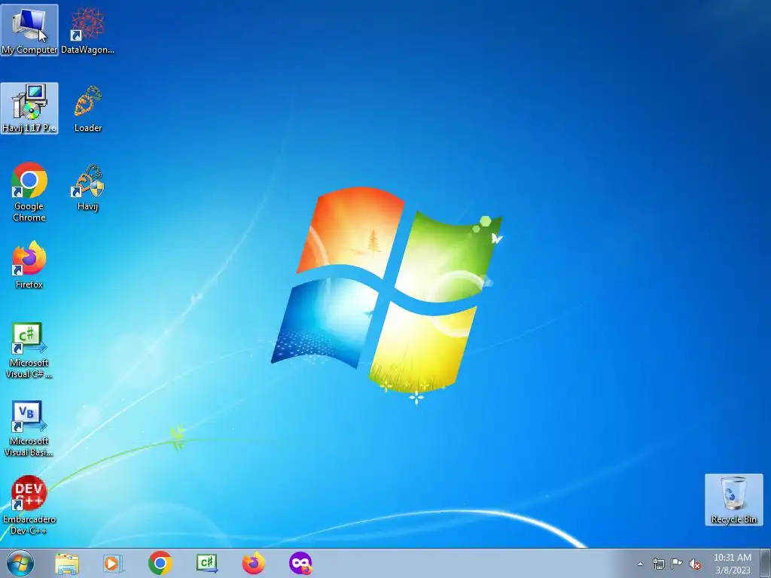Screen dimensions: 771x578
Task: Show hidden system tray icons
Action: 640,564
